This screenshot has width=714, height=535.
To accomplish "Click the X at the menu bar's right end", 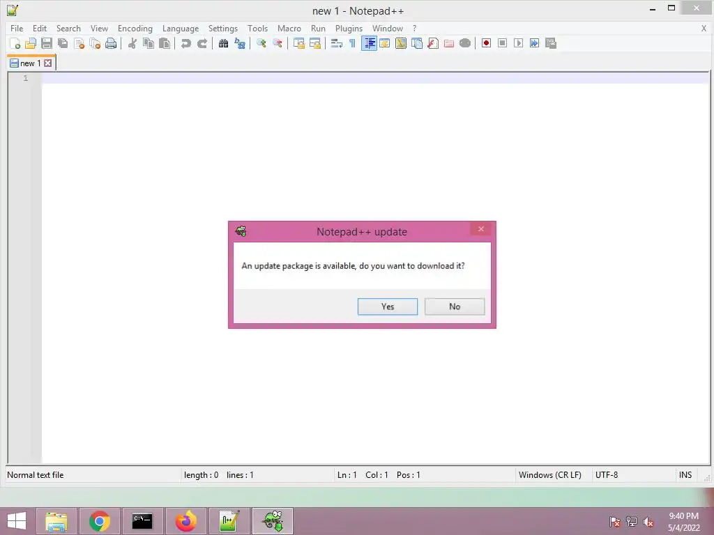I will pyautogui.click(x=704, y=28).
